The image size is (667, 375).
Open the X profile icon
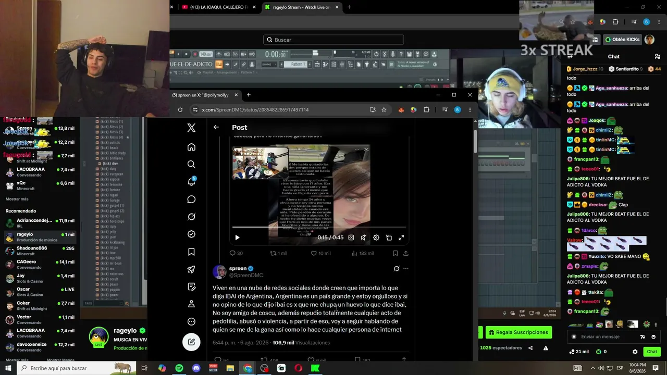[191, 304]
